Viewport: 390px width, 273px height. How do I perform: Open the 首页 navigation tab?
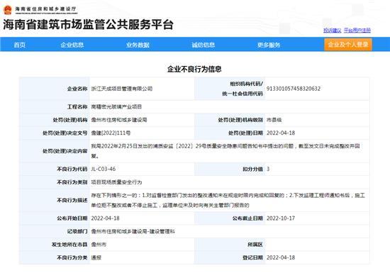tap(20, 45)
